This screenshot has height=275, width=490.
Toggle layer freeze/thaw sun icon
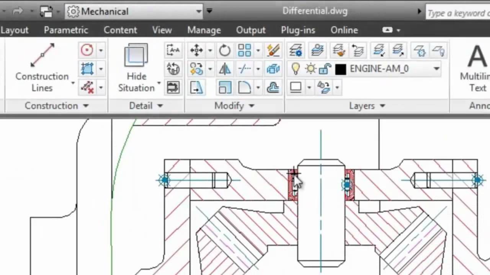(x=310, y=69)
